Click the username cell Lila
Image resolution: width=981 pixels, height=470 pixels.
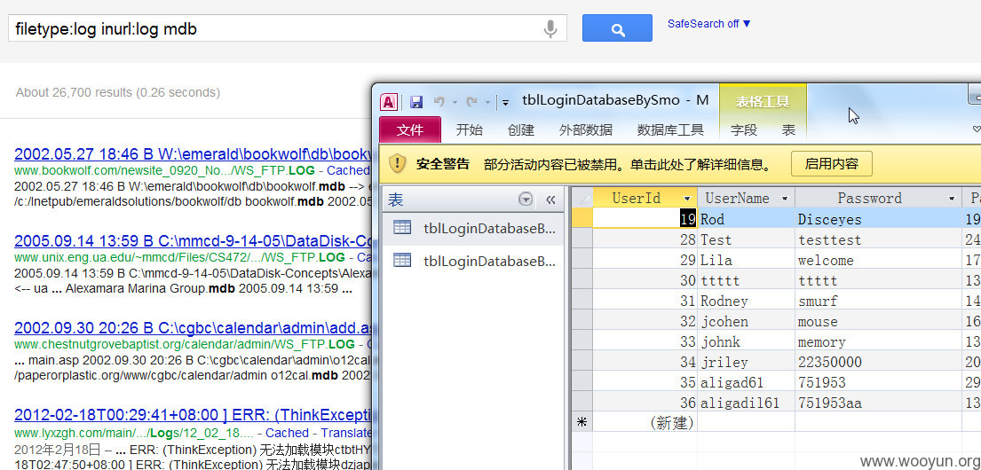click(x=747, y=260)
